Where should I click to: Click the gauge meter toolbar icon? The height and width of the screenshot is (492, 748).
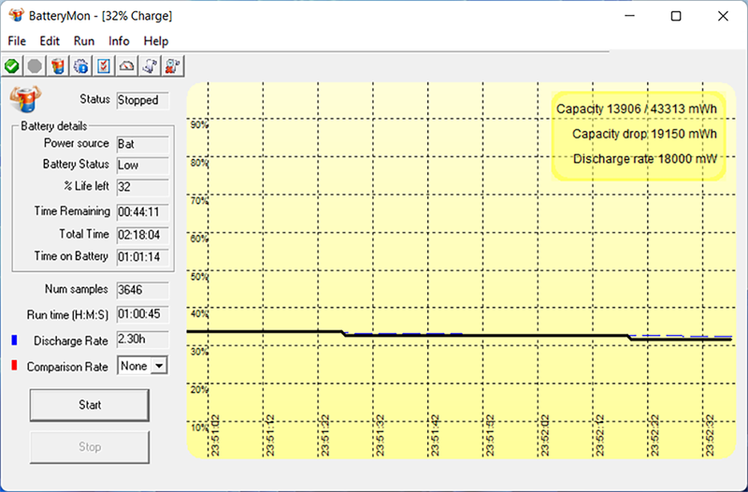(126, 65)
